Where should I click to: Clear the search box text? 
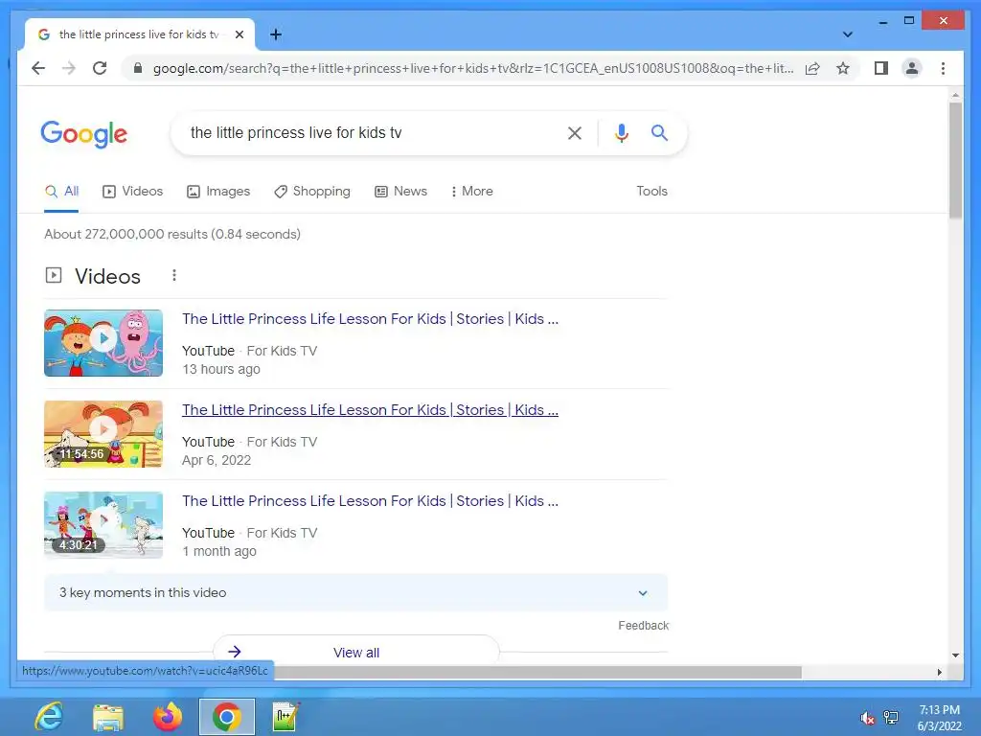tap(575, 132)
